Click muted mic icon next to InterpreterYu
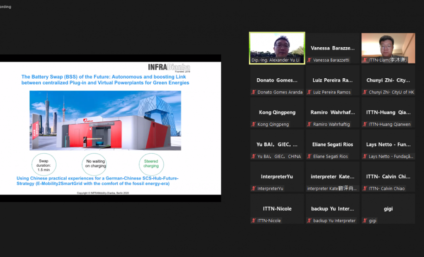The width and height of the screenshot is (424, 257). coord(253,188)
